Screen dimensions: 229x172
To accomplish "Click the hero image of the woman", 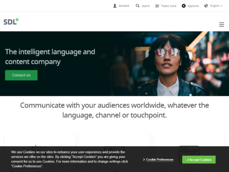I will 166,64.
